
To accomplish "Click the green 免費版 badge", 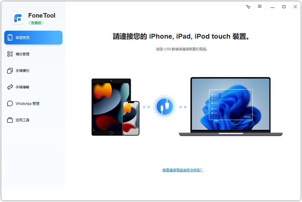I will click(x=36, y=23).
